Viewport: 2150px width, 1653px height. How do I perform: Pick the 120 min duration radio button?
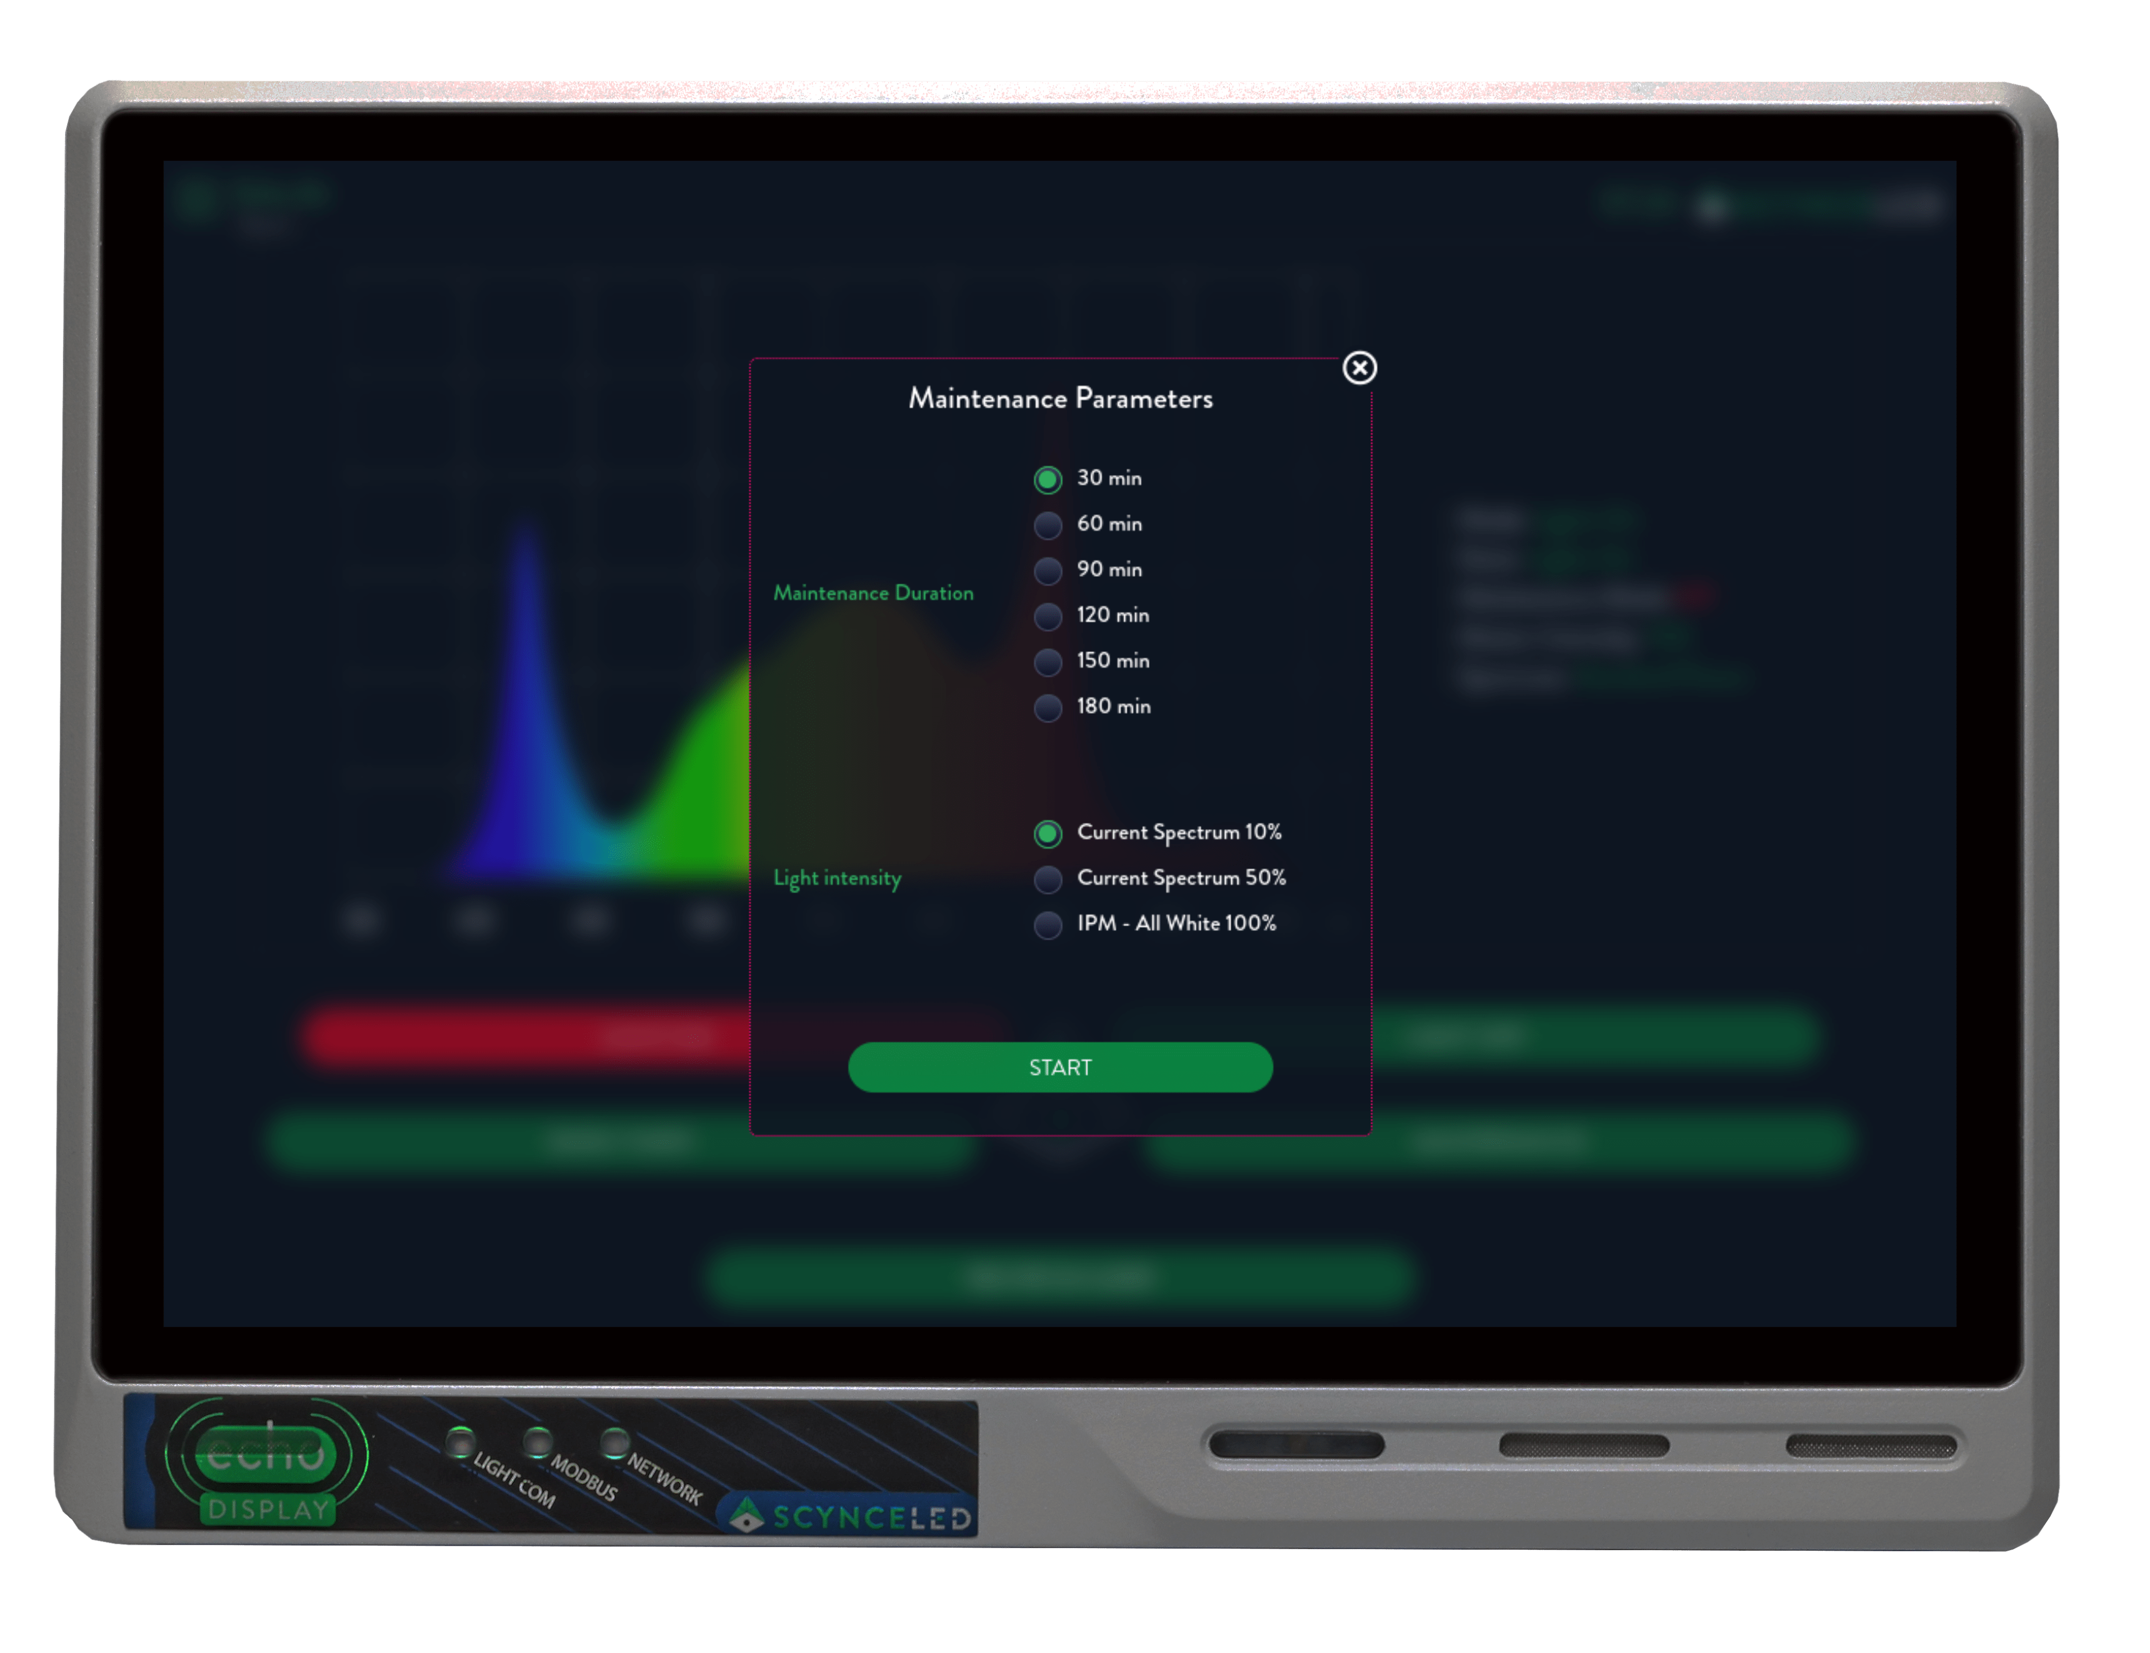1048,616
